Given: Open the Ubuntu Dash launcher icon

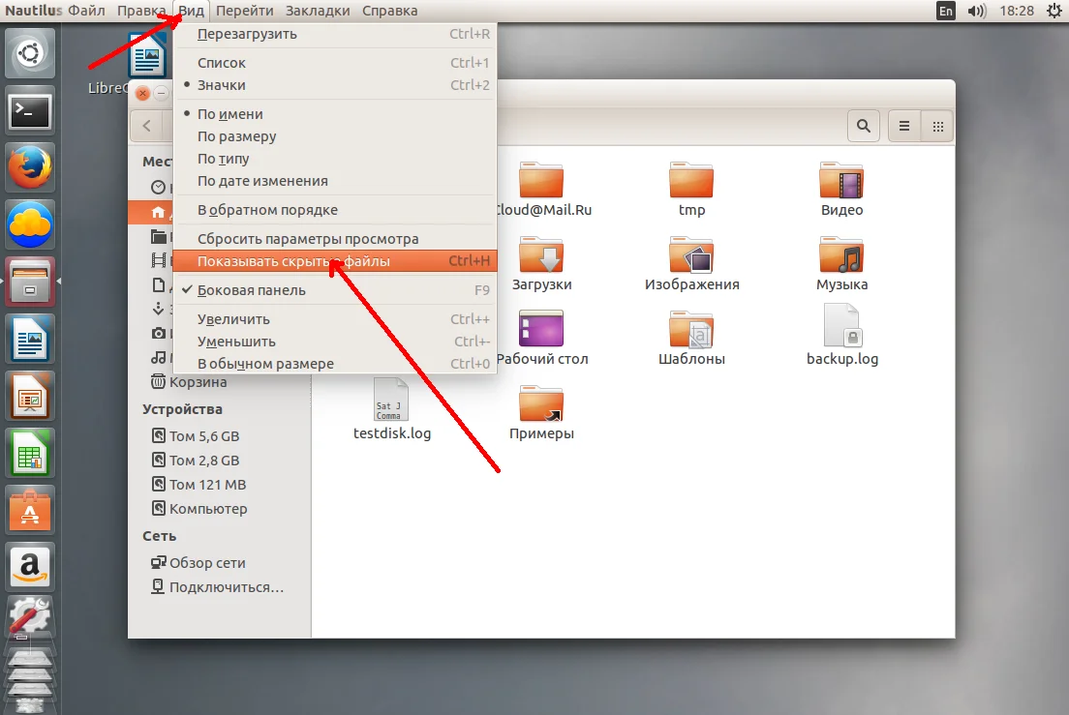Looking at the screenshot, I should (x=29, y=53).
